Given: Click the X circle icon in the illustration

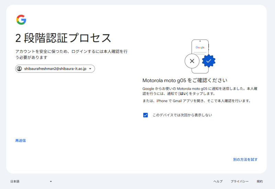Looking at the screenshot, I should (x=192, y=61).
